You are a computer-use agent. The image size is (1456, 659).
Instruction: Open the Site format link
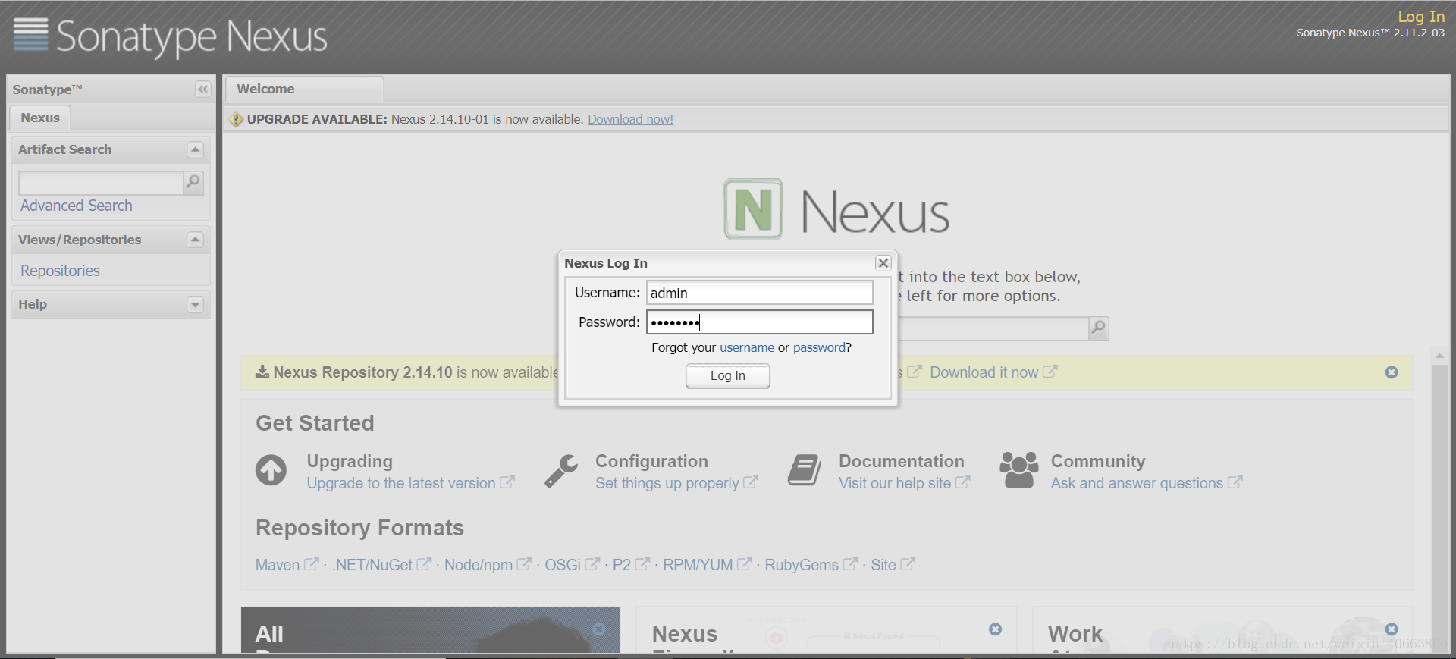[893, 565]
